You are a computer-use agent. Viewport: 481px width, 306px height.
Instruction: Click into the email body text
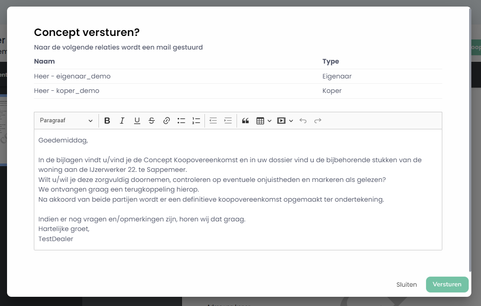[x=238, y=189]
